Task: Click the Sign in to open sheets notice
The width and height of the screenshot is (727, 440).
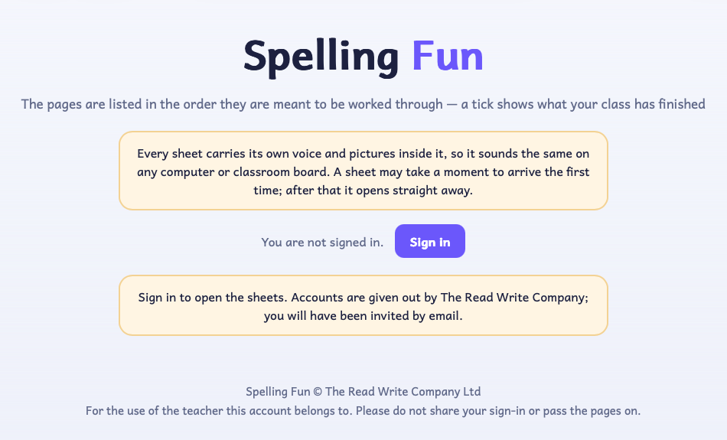Action: click(x=363, y=305)
